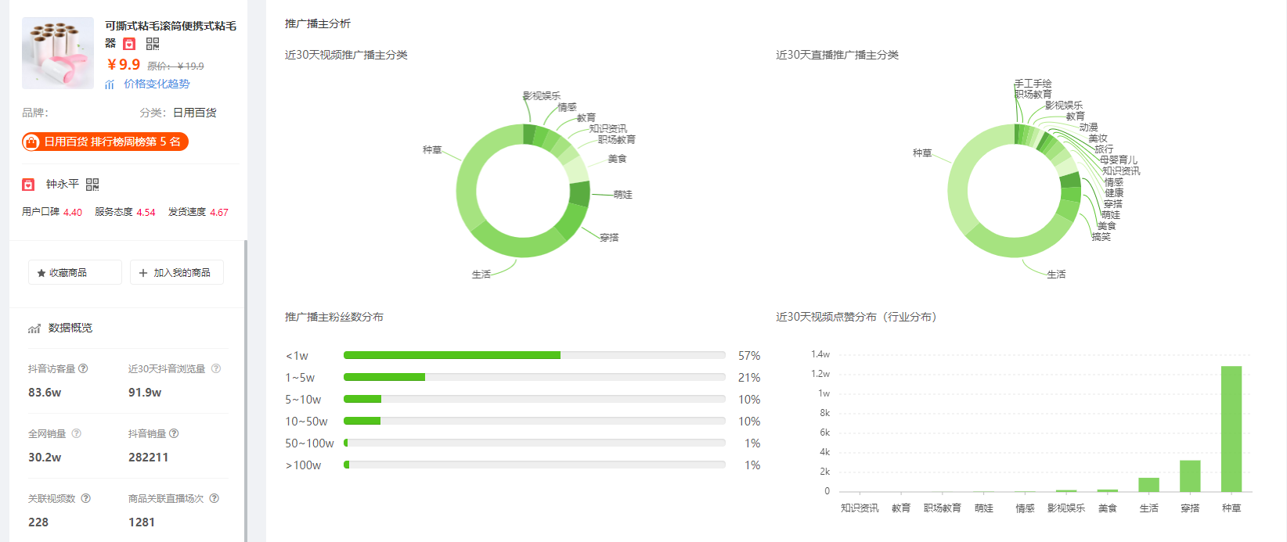Click the tallest 种草 bar in likes chart
1287x542 pixels.
tap(1231, 429)
